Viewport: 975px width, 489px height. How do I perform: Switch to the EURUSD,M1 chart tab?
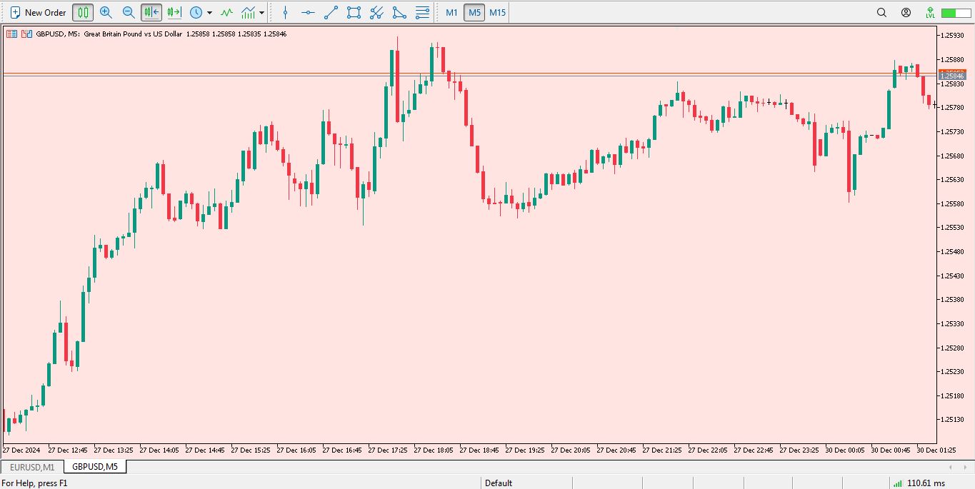tap(32, 467)
